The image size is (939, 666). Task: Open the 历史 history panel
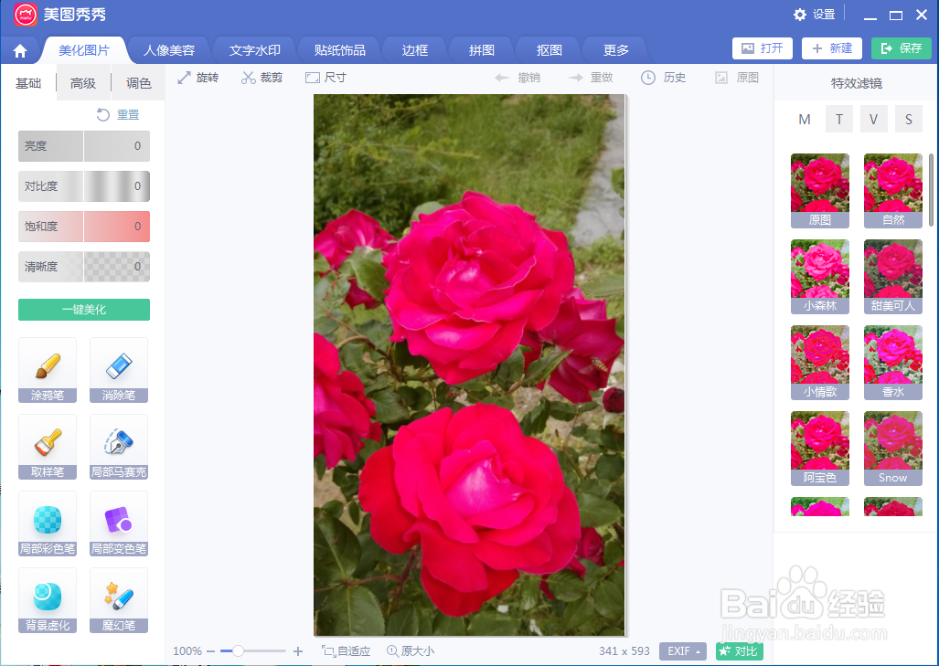click(663, 77)
